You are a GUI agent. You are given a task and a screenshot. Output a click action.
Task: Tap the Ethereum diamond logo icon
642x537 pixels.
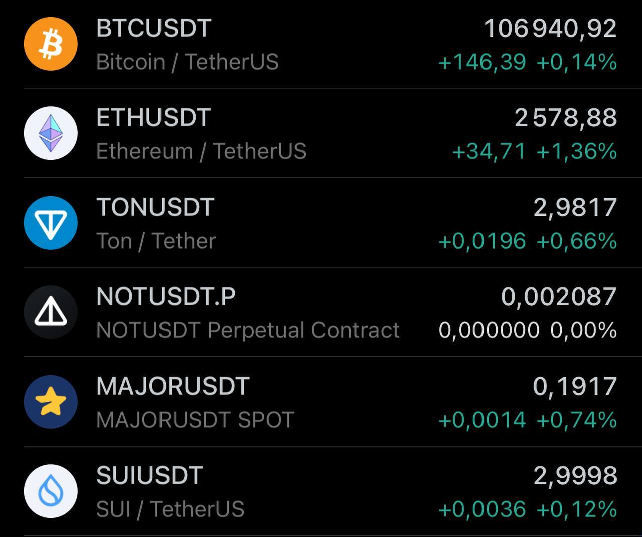tap(51, 133)
